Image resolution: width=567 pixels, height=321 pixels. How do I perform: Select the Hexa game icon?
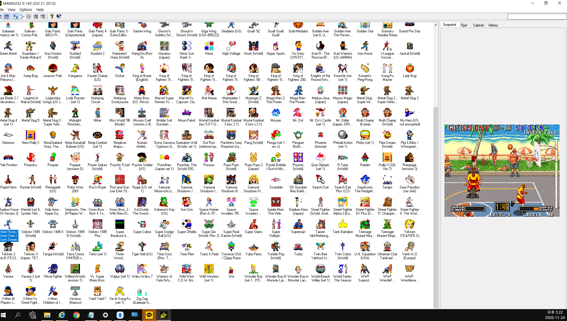209,46
